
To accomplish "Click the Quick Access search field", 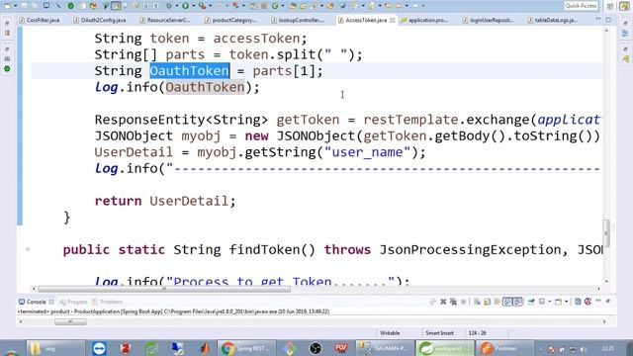I will coord(581,6).
